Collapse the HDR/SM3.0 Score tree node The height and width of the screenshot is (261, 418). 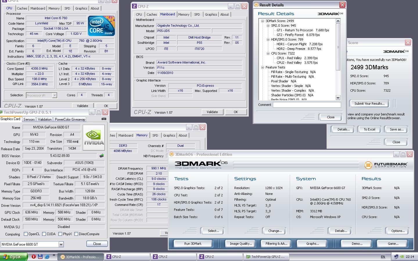coord(268,39)
